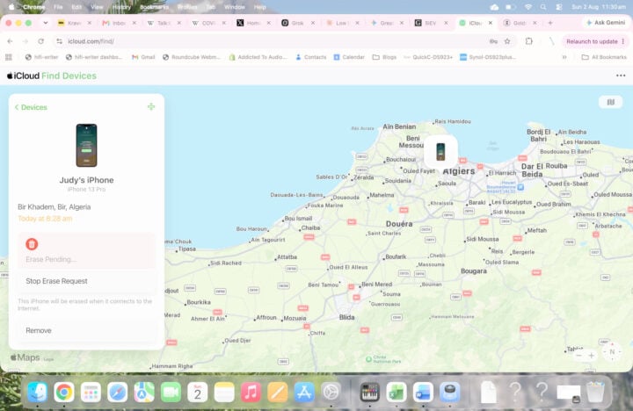633x411 pixels.
Task: Open Finder from the Dock
Action: click(x=37, y=392)
